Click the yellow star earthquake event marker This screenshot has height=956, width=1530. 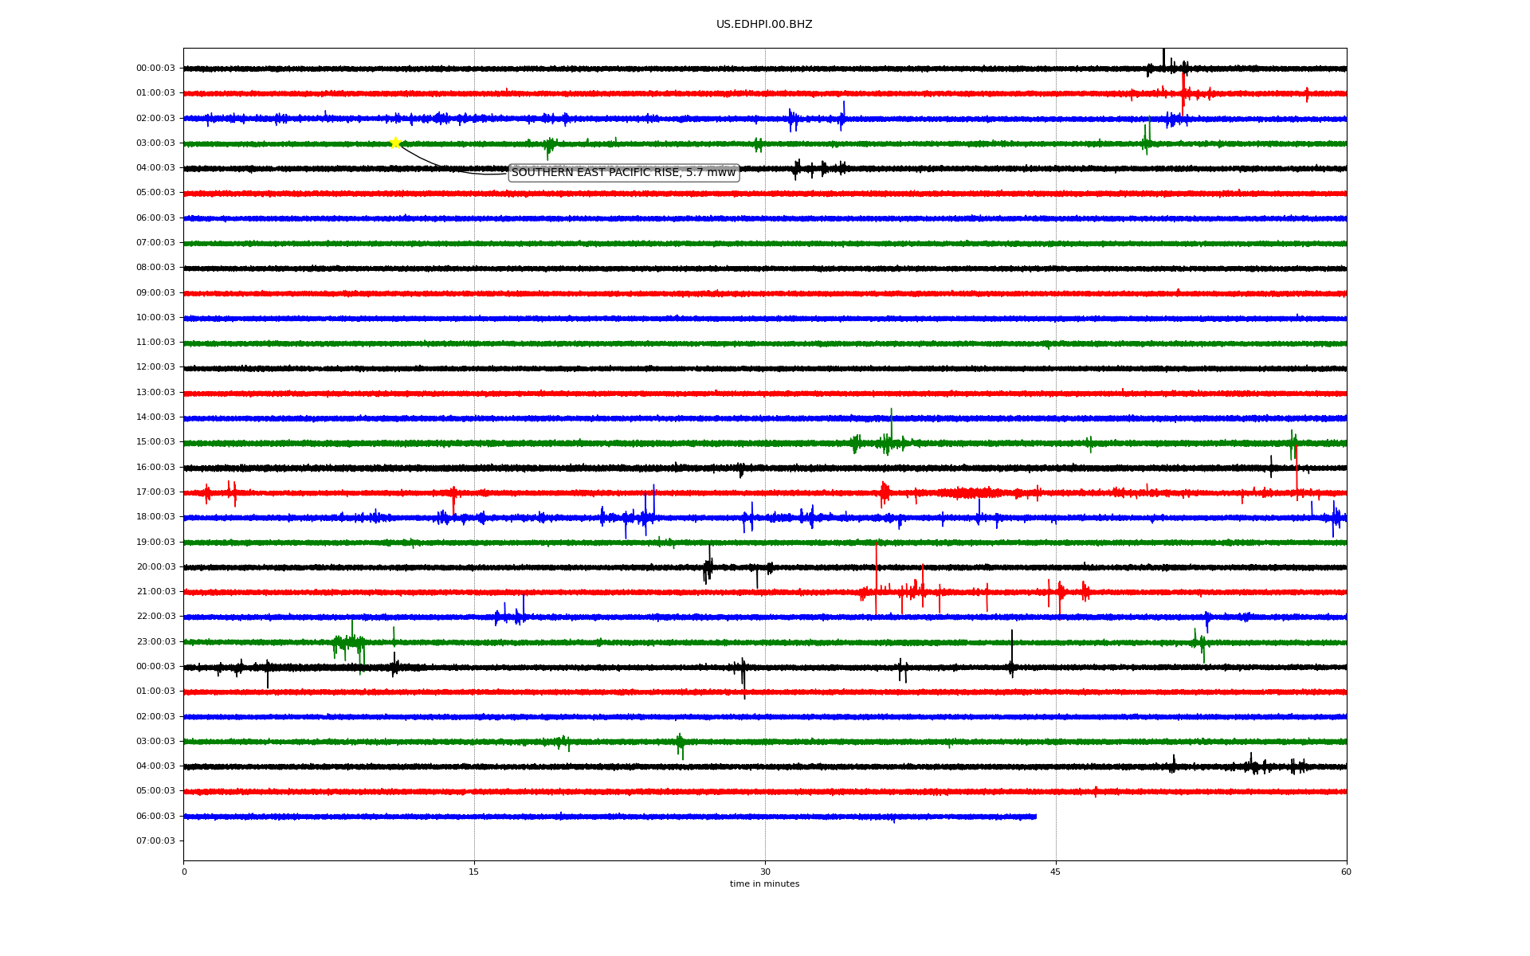coord(395,143)
